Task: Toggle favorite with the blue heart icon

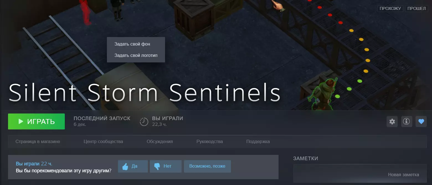Action: point(421,121)
